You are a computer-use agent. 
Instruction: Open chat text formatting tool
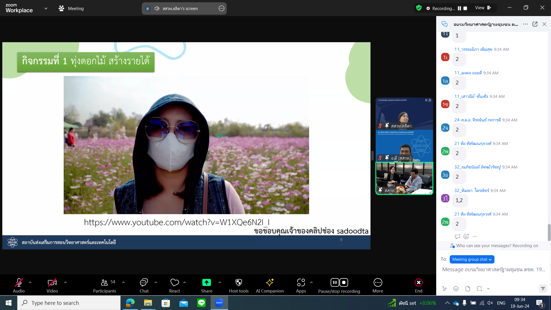coord(444,288)
